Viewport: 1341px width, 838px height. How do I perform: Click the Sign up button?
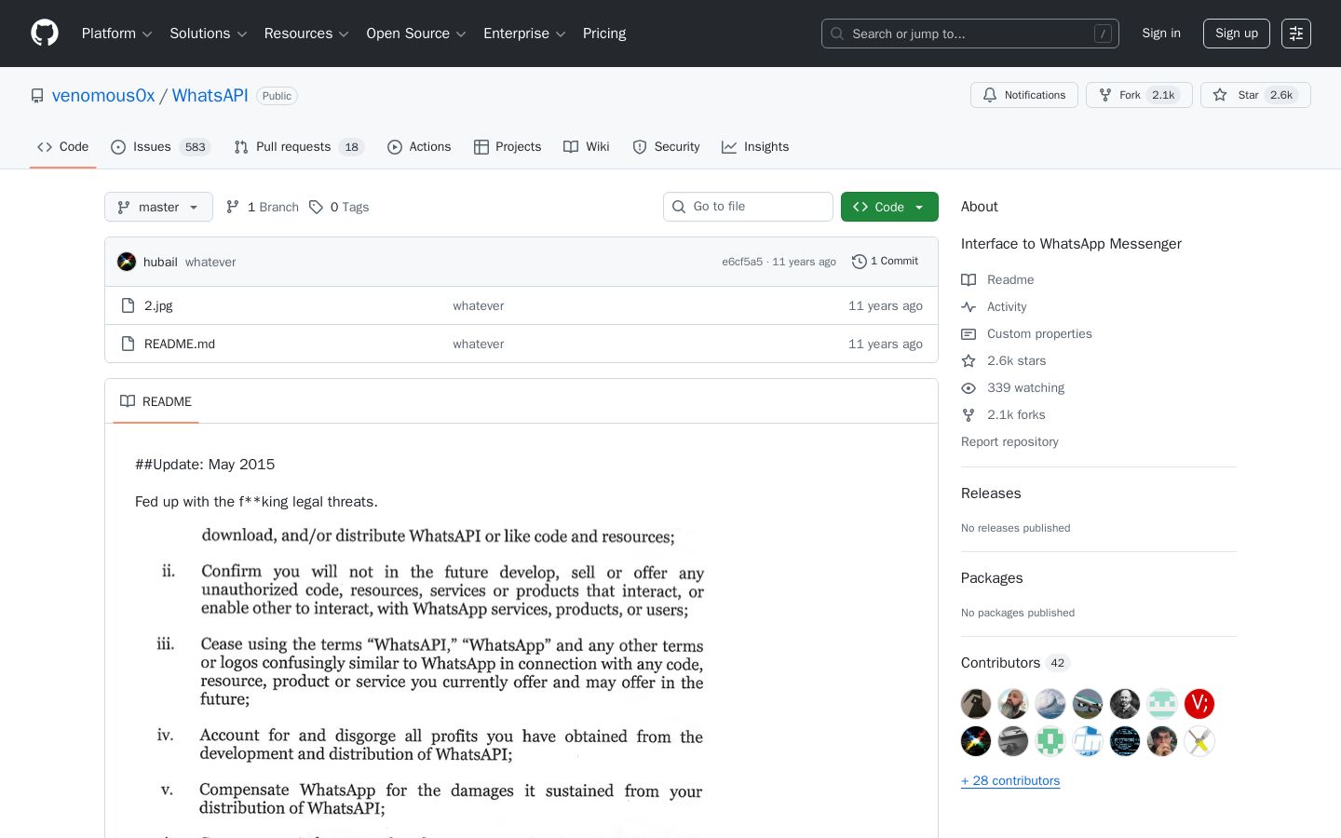(1237, 34)
